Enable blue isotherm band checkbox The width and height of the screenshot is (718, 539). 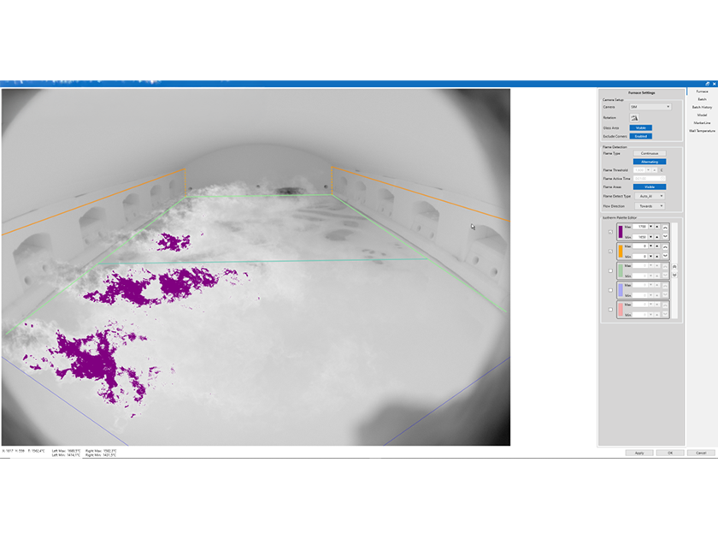610,290
